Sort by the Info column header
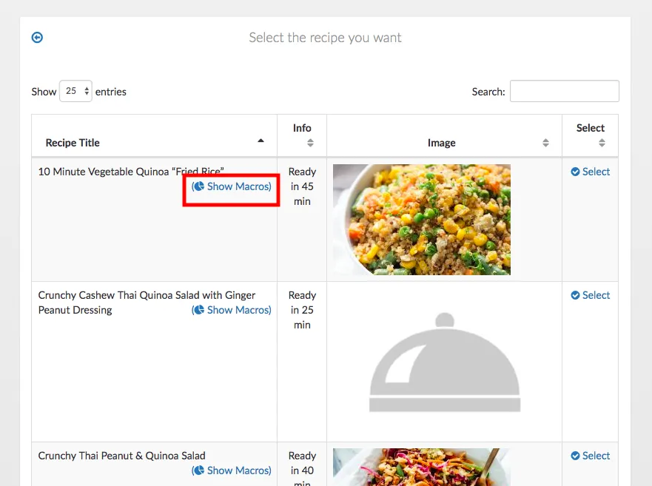Image resolution: width=652 pixels, height=486 pixels. 302,135
